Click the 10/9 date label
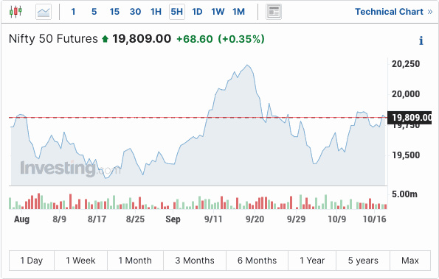439x279 pixels. (x=336, y=219)
